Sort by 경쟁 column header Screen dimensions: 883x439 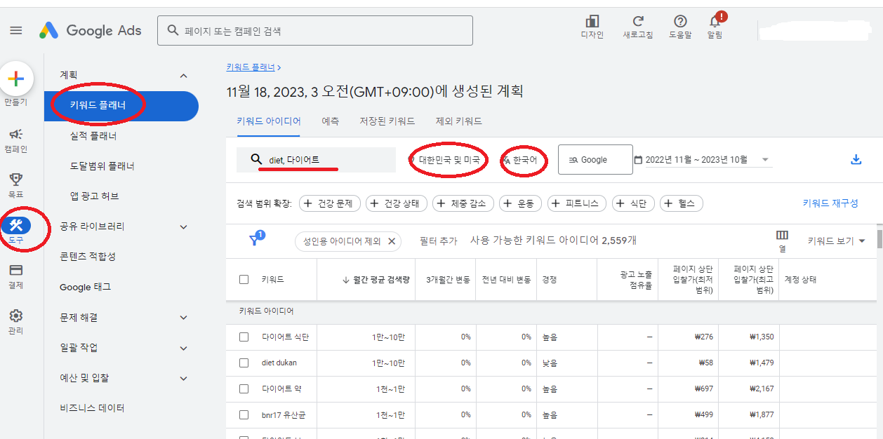[549, 280]
